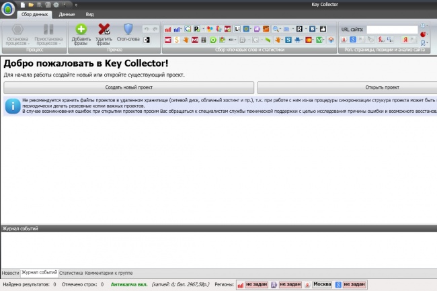
Task: Click the Yandex region Москва button
Action: coord(322,284)
